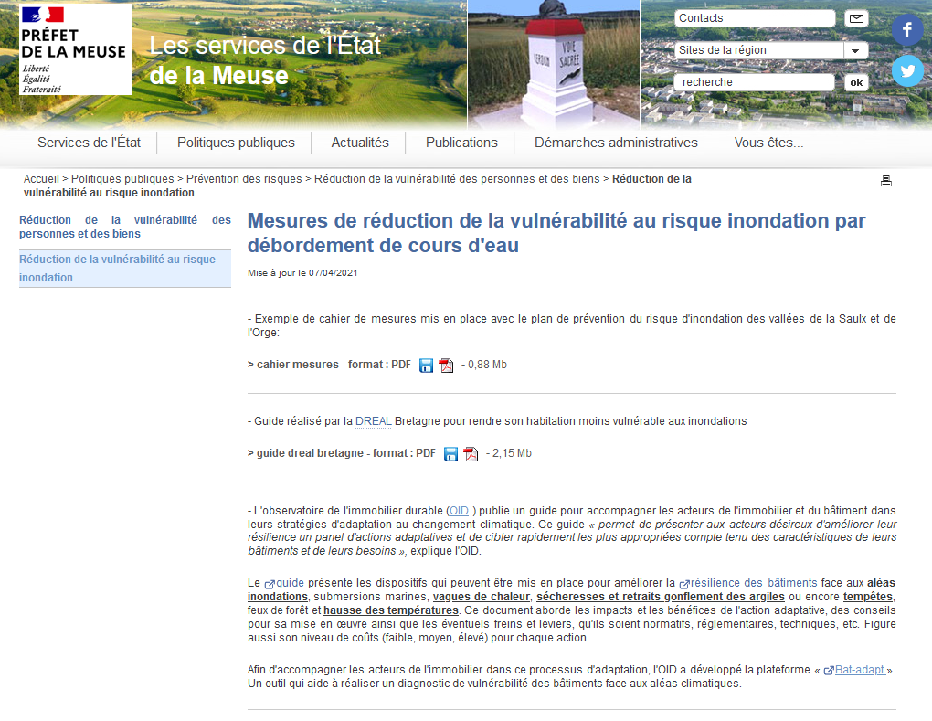Click the hausse des températures link
932x721 pixels.
(391, 610)
